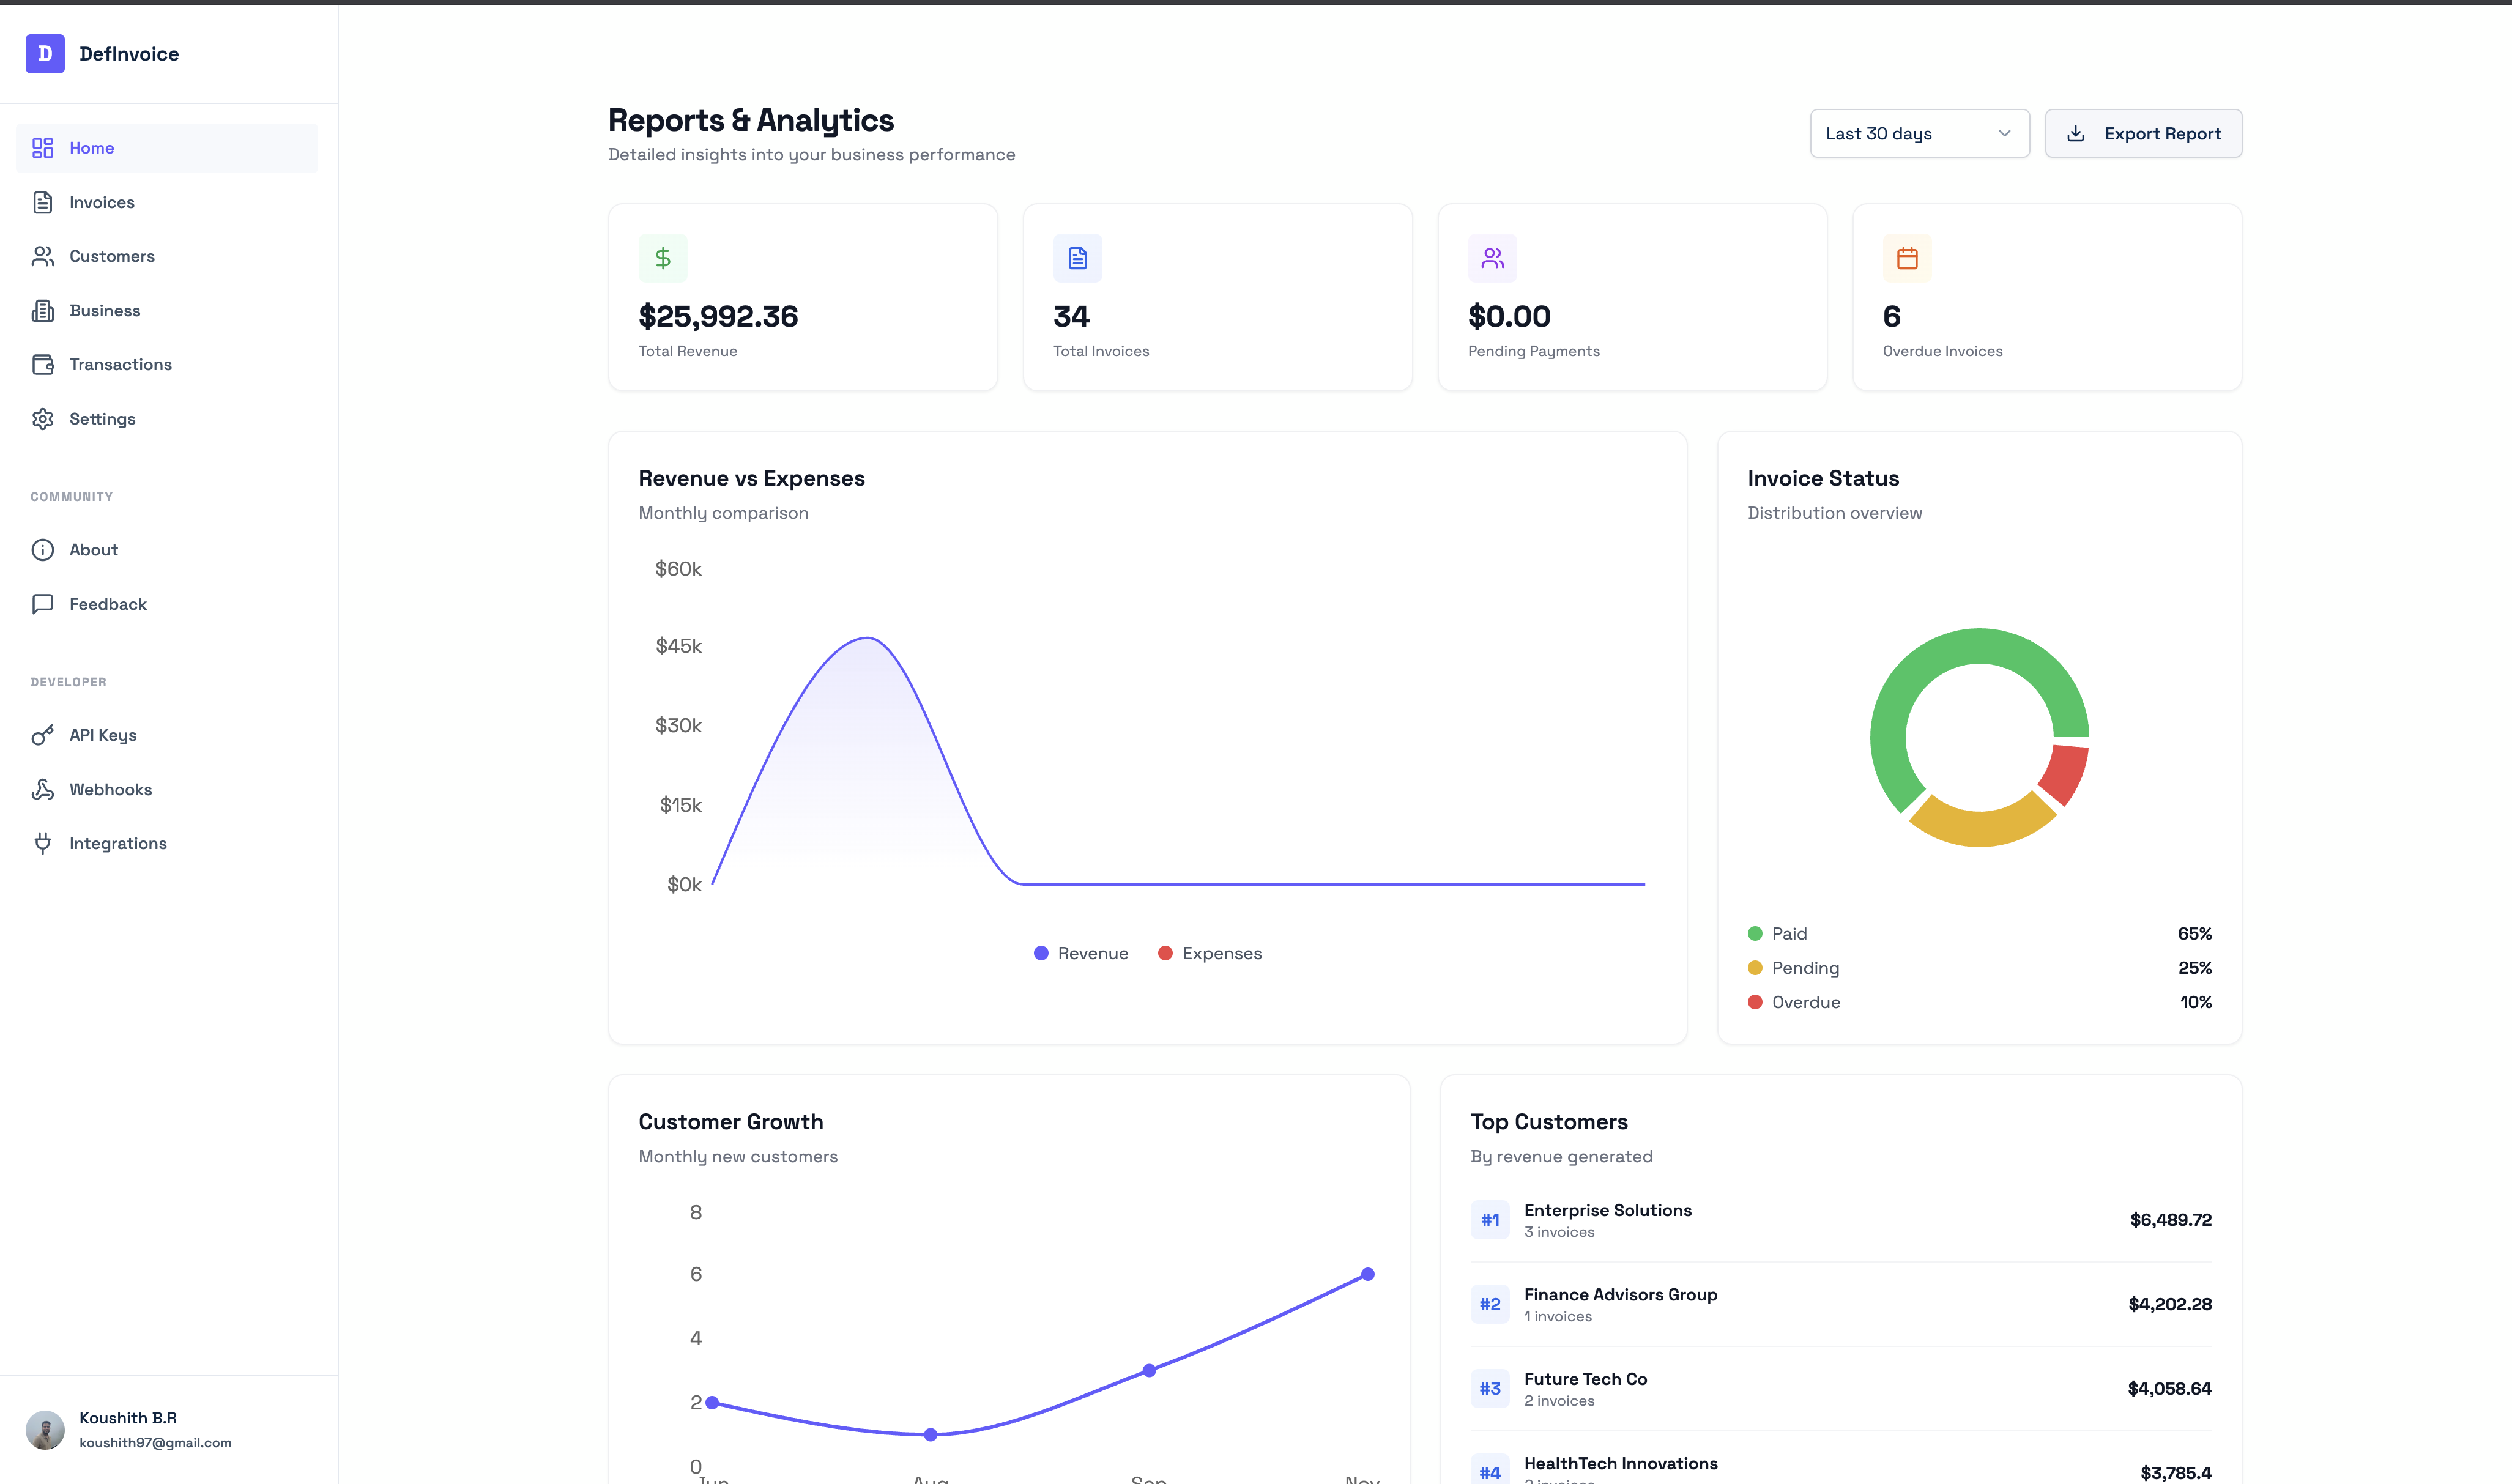Click the DefInvoice logo icon
Screen dimensions: 2512x1484
[45, 54]
